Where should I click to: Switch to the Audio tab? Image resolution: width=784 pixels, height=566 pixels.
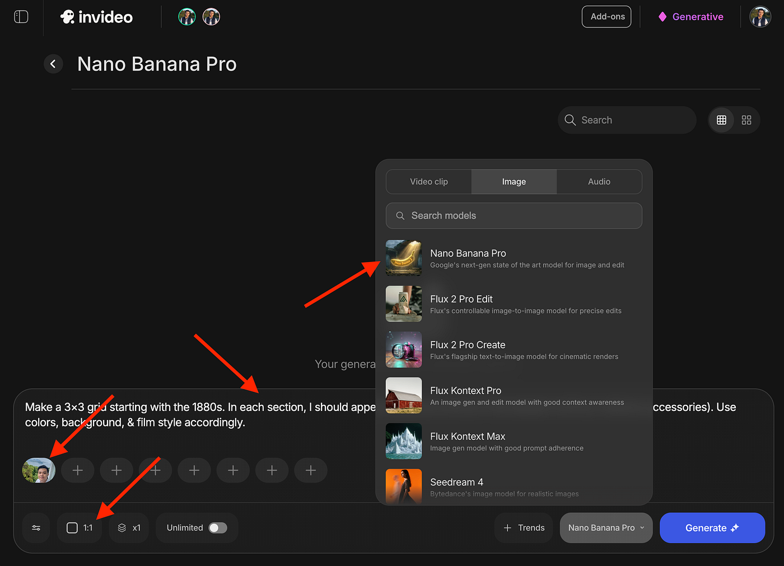tap(599, 182)
